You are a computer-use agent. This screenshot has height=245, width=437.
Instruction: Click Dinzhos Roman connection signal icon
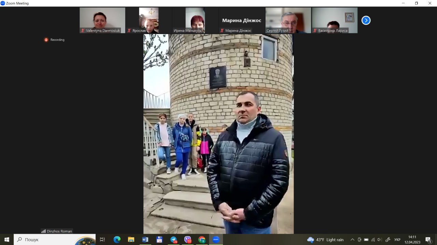[43, 231]
